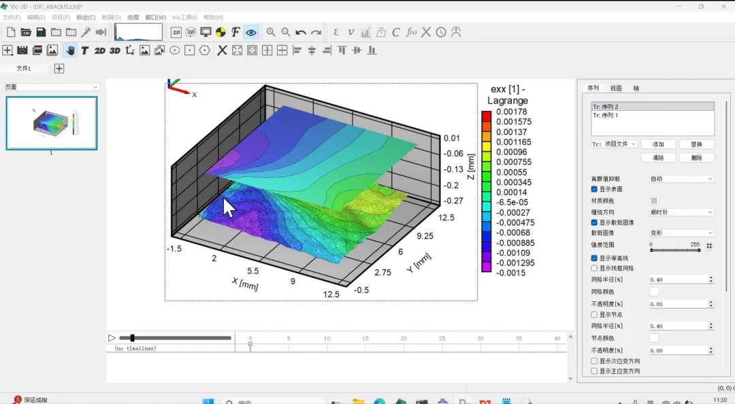Select the hand pan tool

[70, 50]
